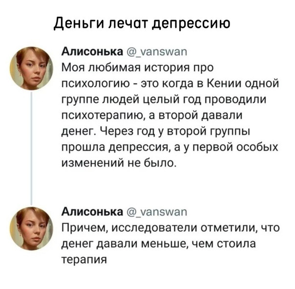Click the word "психотерапию" in the first tweet
The image size is (295, 289).
pos(104,115)
